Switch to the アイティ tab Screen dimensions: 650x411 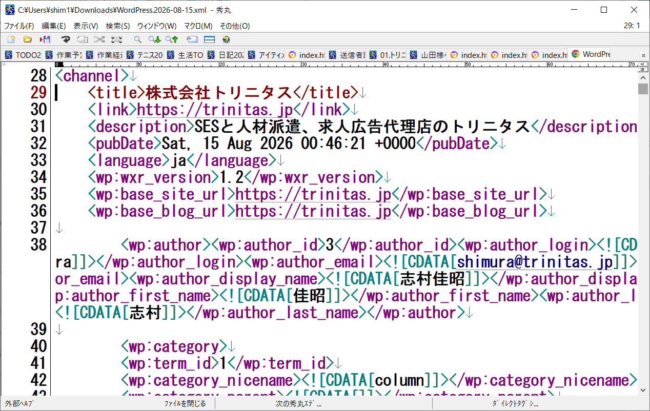(266, 55)
